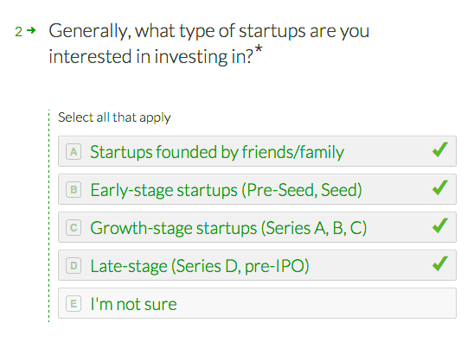Screen dimensions: 474x342
Task: Click the letter C key badge
Action: [74, 228]
